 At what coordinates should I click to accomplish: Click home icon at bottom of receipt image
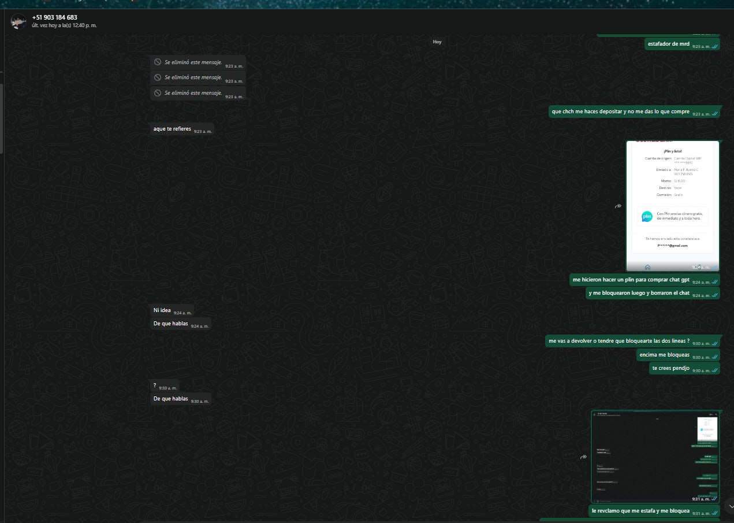click(x=647, y=267)
